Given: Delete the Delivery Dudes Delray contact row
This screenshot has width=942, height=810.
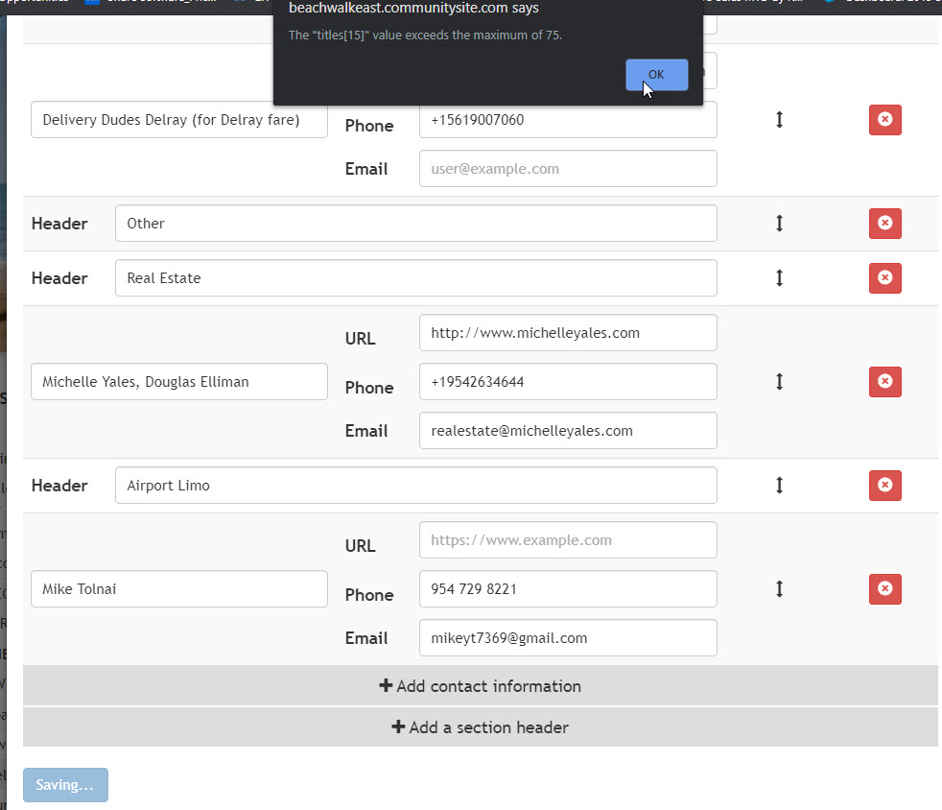Looking at the screenshot, I should pos(885,120).
